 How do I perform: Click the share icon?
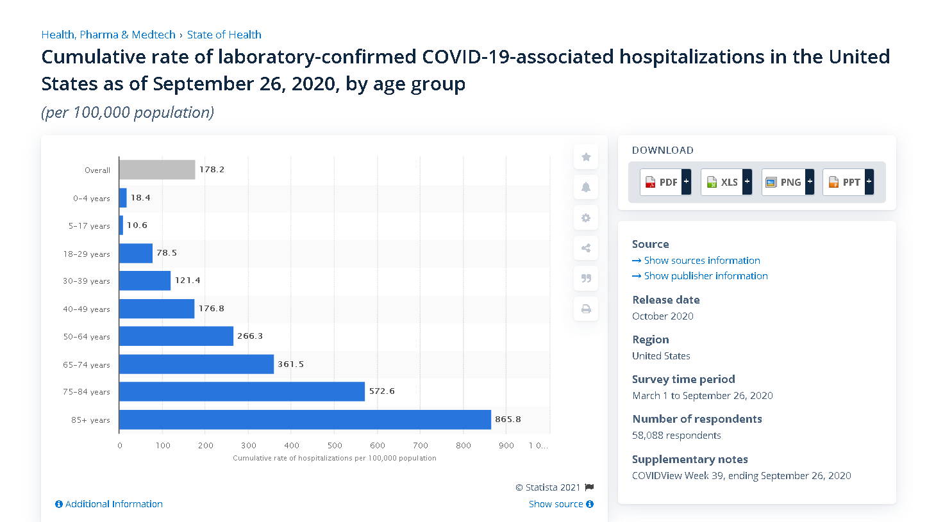585,249
